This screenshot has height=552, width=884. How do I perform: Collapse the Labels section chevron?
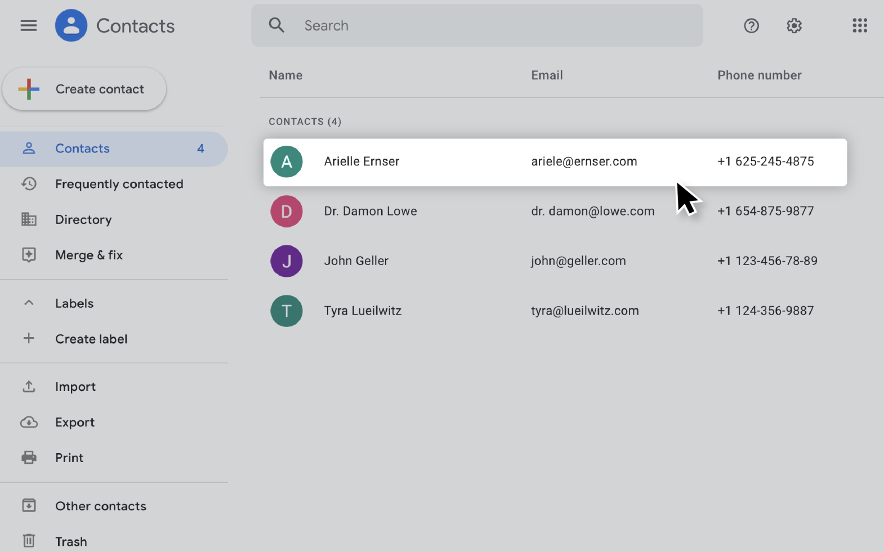[29, 303]
